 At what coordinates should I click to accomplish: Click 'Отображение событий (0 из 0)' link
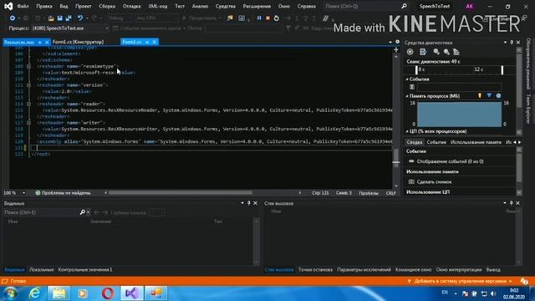pos(450,161)
